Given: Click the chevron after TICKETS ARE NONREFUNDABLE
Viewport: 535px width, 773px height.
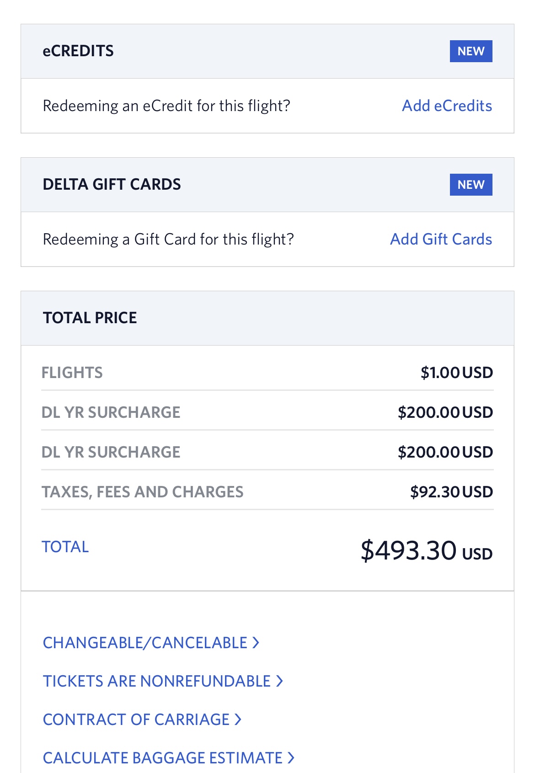Looking at the screenshot, I should (x=279, y=681).
